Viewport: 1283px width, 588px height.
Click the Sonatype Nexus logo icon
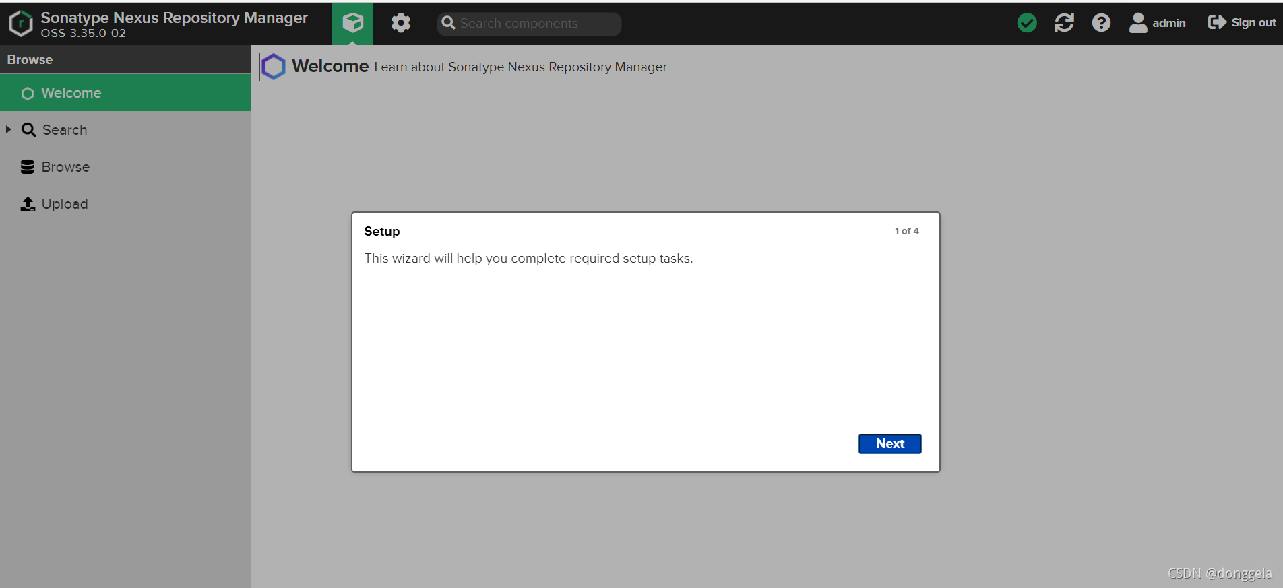[21, 24]
